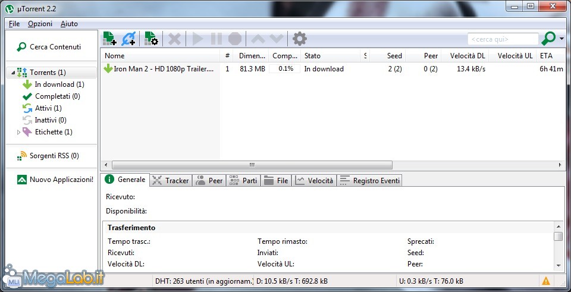The height and width of the screenshot is (292, 571).
Task: Collapse the Torrents tree node
Action: click(x=13, y=73)
